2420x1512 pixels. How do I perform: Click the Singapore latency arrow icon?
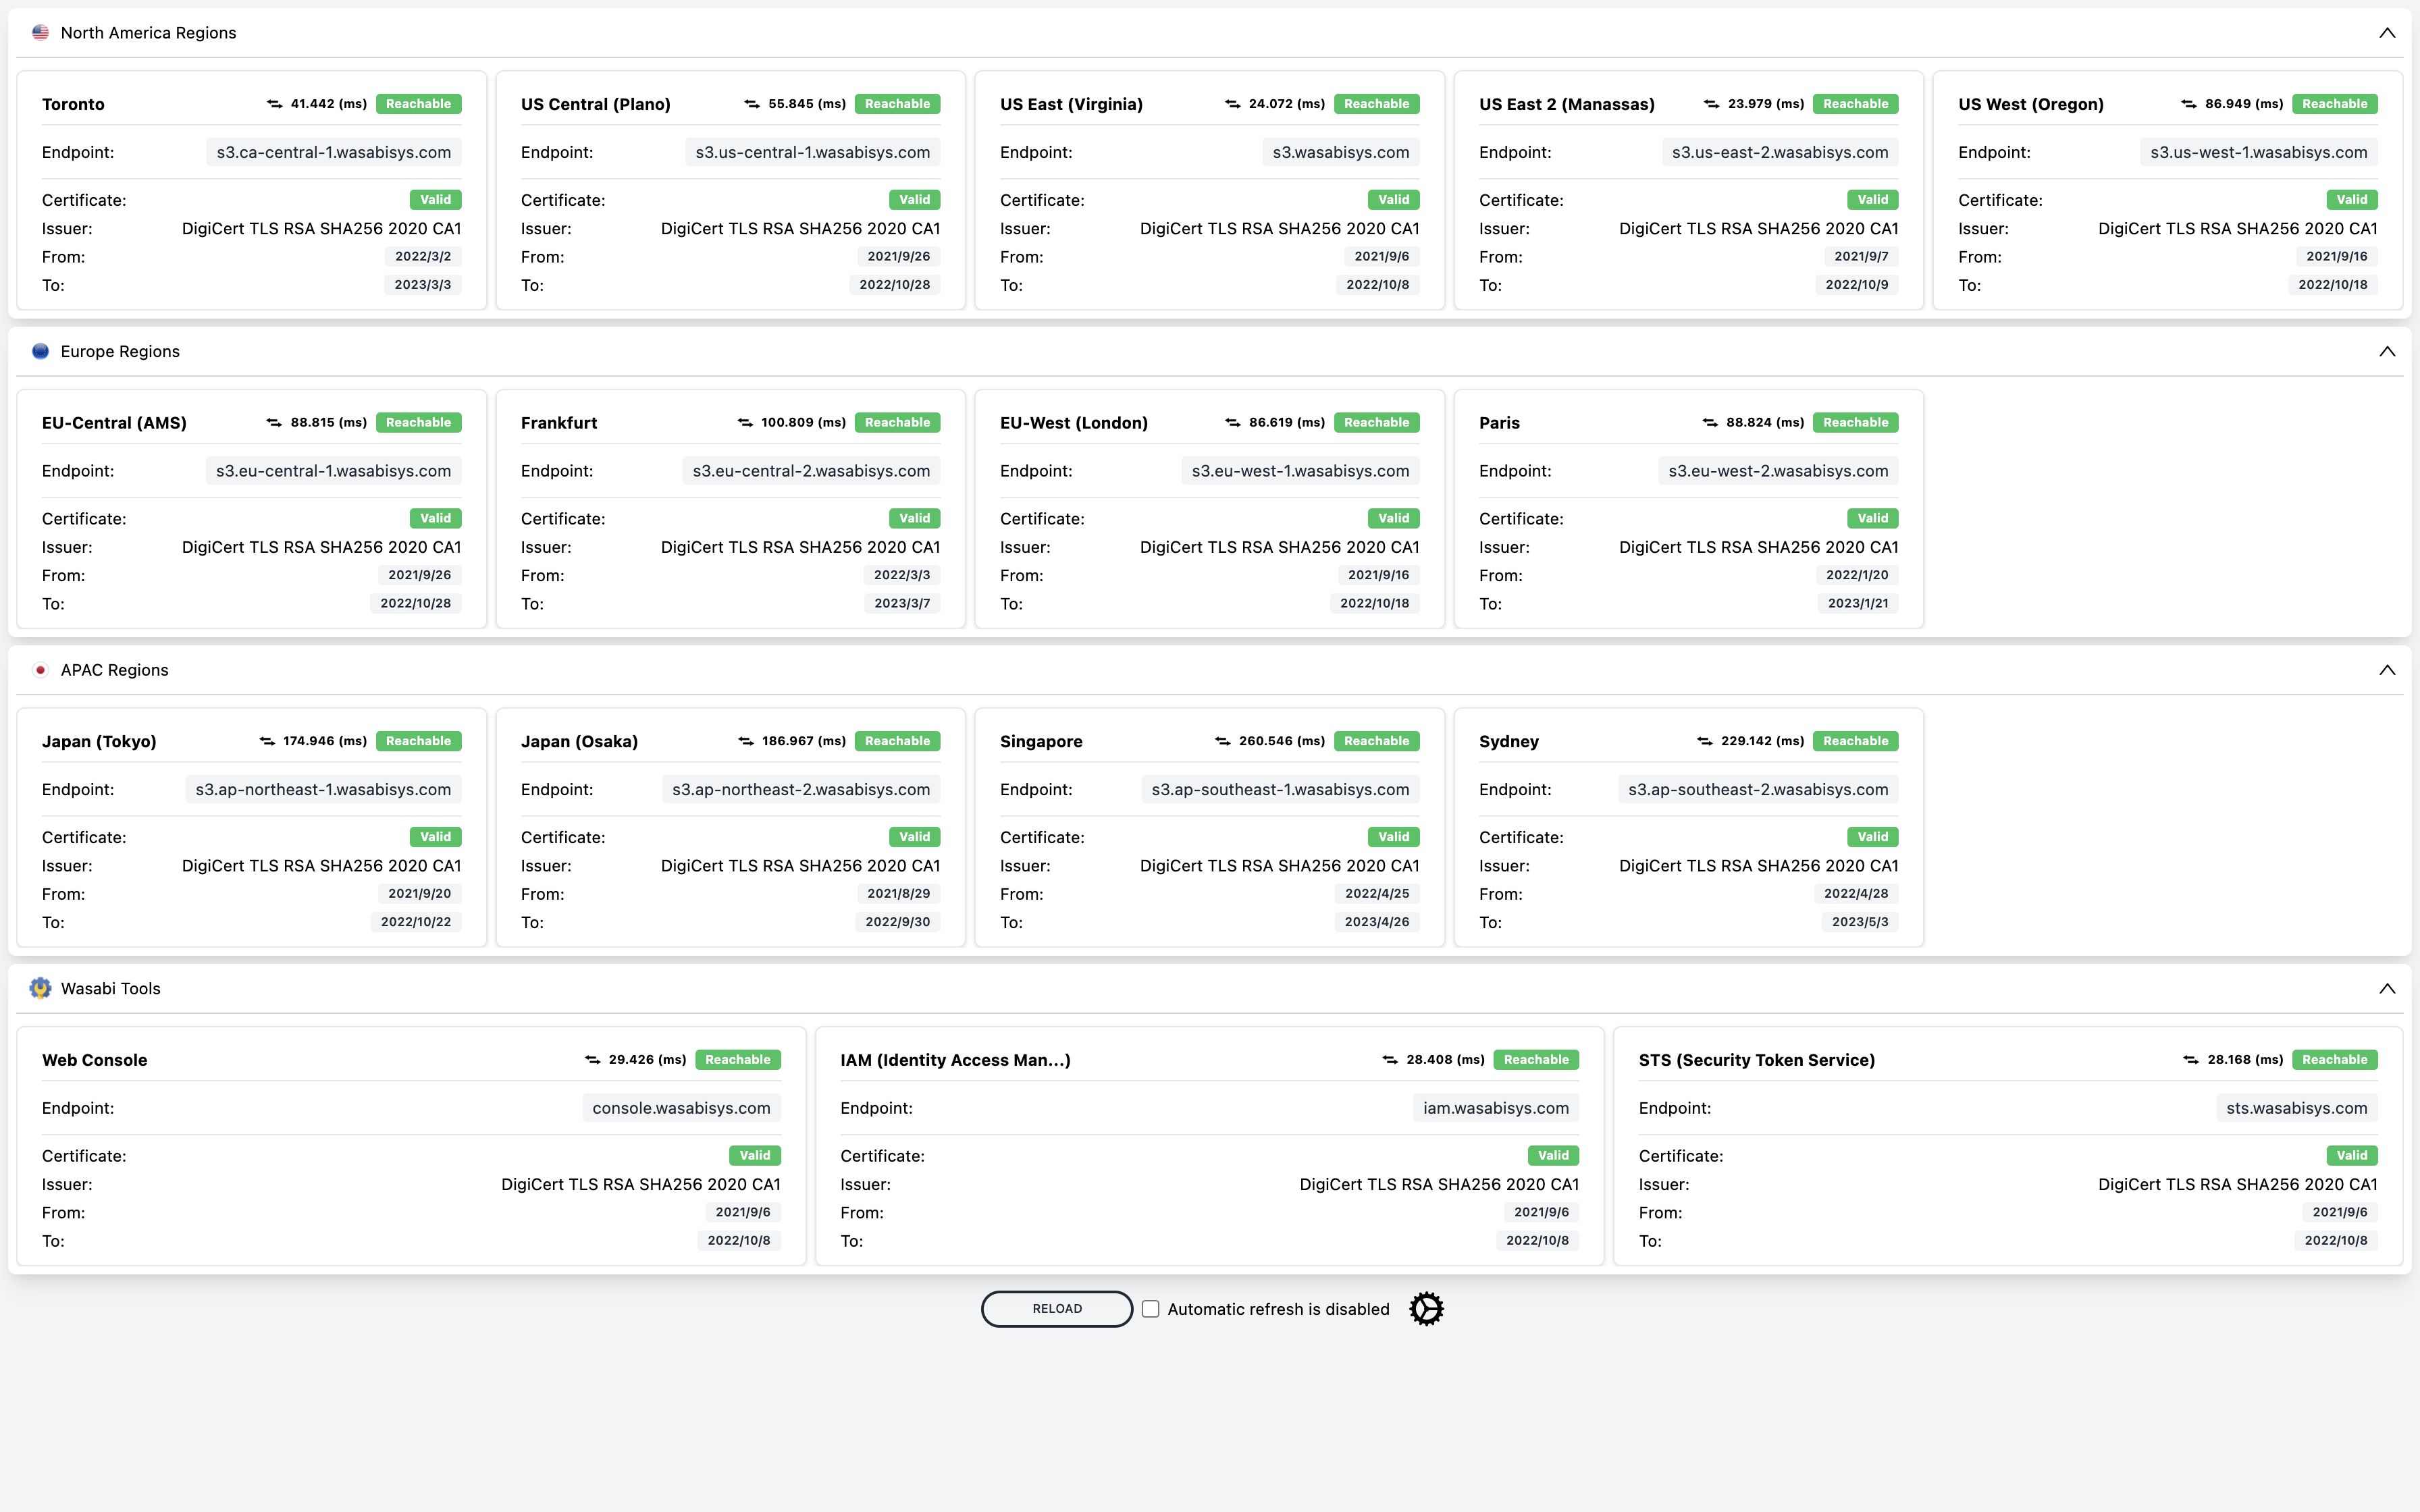pos(1218,740)
